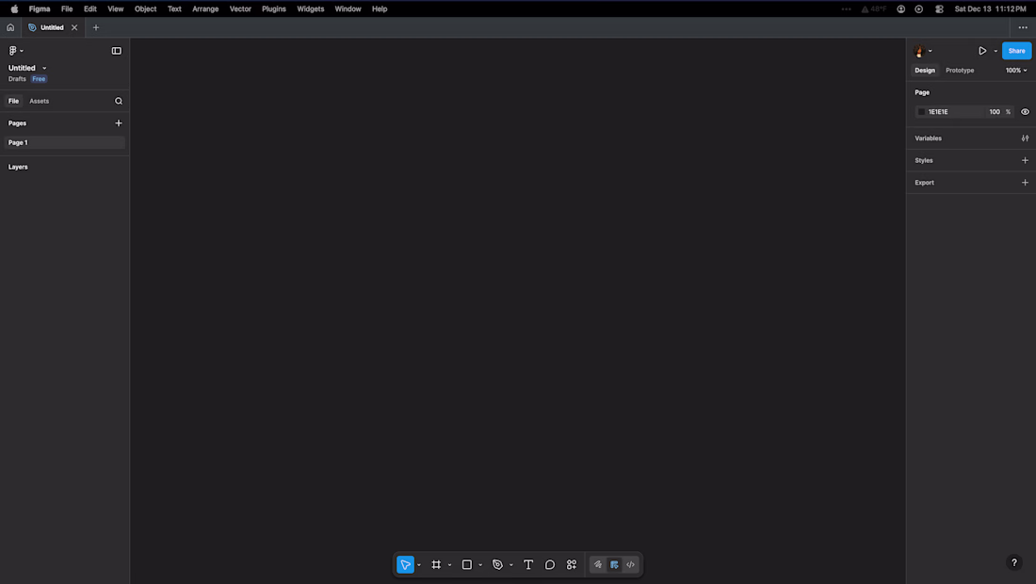This screenshot has height=584, width=1036.
Task: Click the Free plan badge
Action: pyautogui.click(x=39, y=79)
